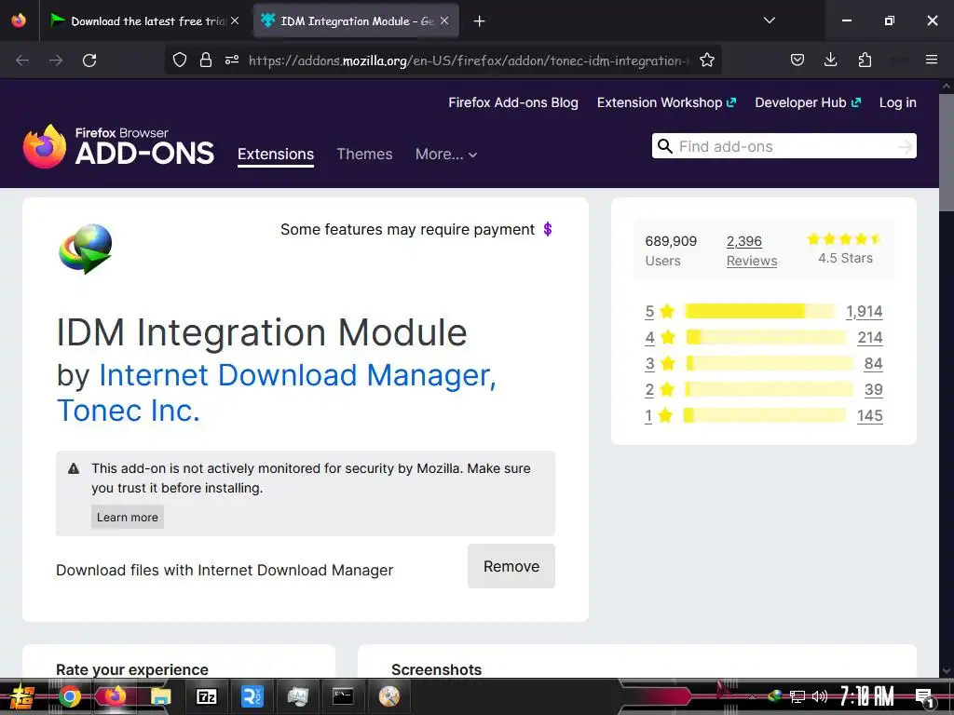Click the volume speaker tray icon
954x715 pixels.
[x=820, y=696]
